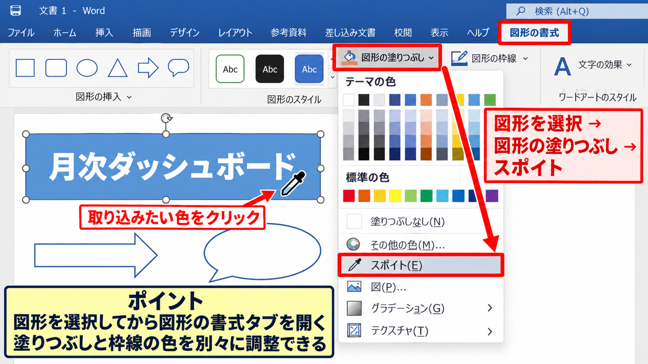The image size is (648, 364).
Task: Open the ファイル tab
Action: point(21,32)
